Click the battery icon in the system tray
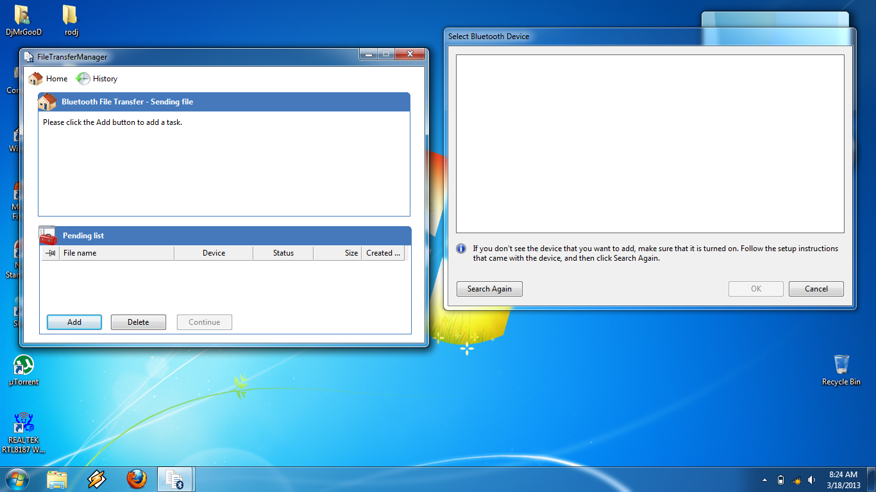Image resolution: width=876 pixels, height=492 pixels. [x=780, y=480]
